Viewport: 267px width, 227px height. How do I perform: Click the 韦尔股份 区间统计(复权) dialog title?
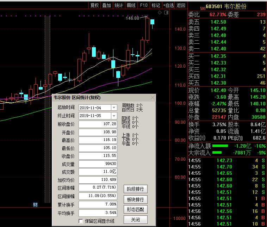pyautogui.click(x=77, y=98)
